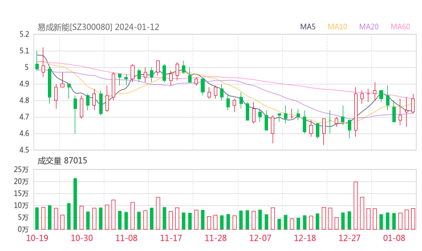Click the 12-07 date label
Viewport: 422px width, 251px height.
[260, 238]
